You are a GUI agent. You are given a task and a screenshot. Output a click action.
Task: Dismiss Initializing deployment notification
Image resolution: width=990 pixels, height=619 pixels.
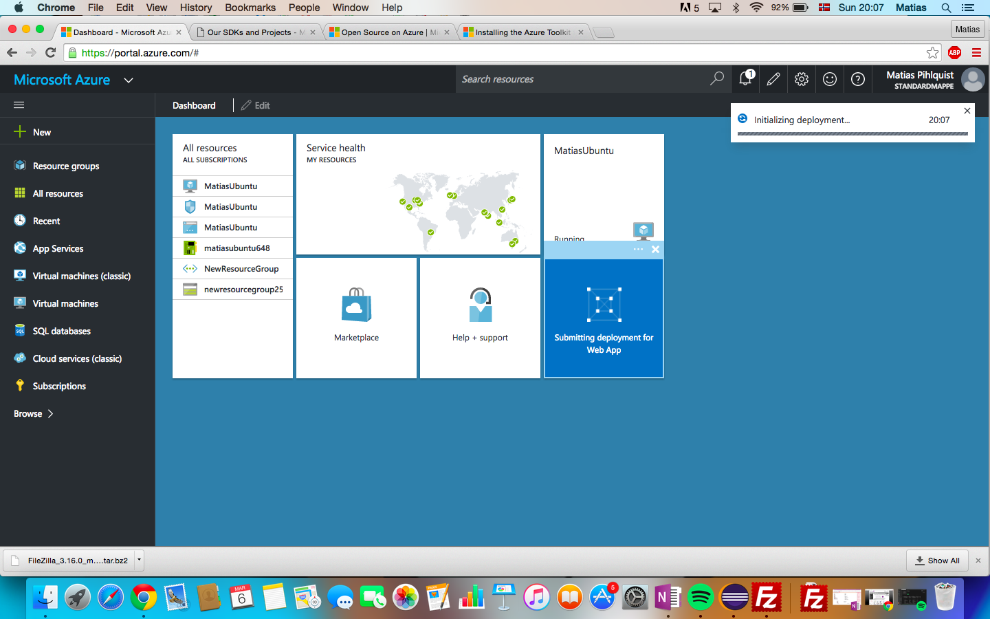tap(967, 111)
